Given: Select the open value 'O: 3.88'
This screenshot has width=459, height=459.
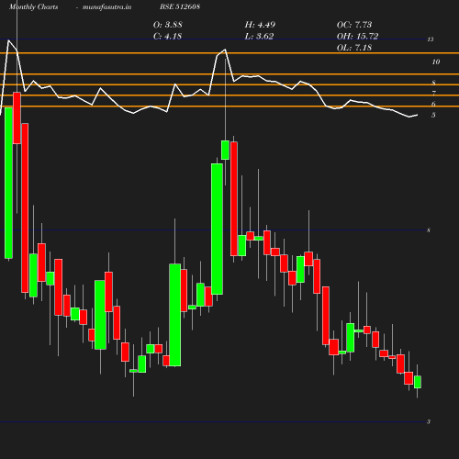Looking at the screenshot, I should 168,25.
